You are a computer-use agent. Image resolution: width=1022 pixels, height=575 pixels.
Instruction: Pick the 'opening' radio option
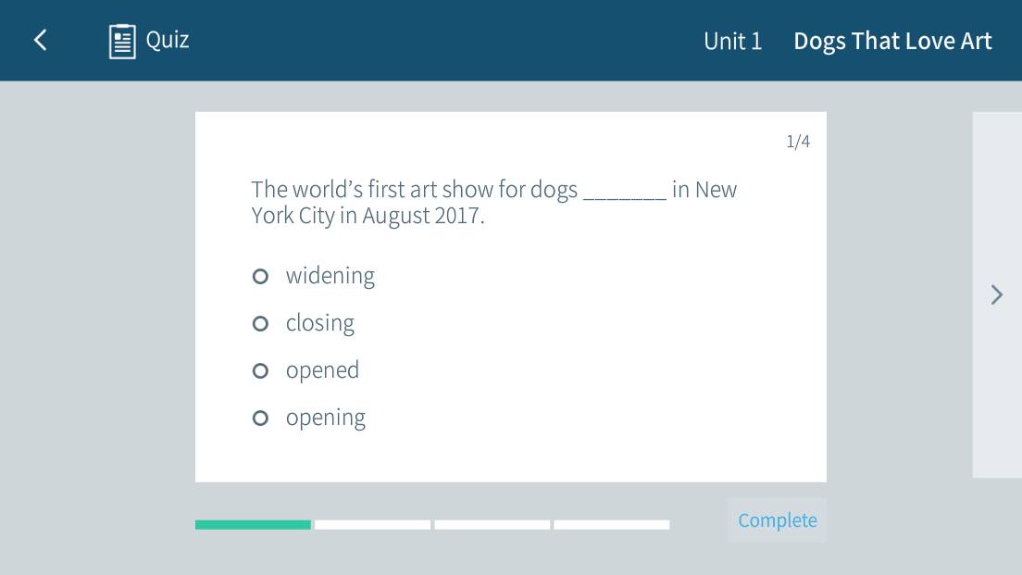coord(260,418)
